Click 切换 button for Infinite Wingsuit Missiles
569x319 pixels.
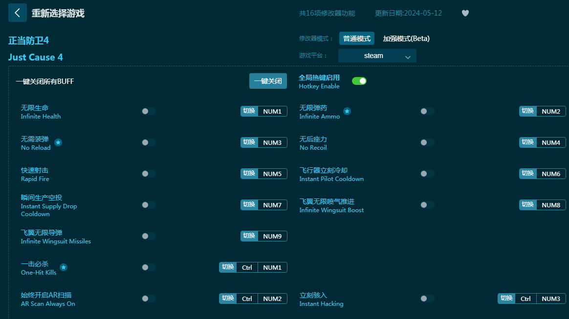pos(249,236)
